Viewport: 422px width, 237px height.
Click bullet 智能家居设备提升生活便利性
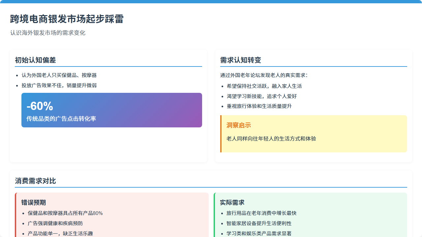coord(259,224)
